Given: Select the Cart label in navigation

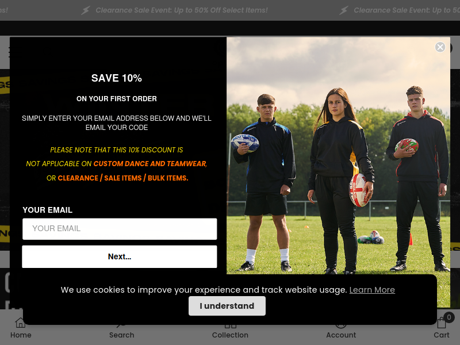Looking at the screenshot, I should point(441,335).
